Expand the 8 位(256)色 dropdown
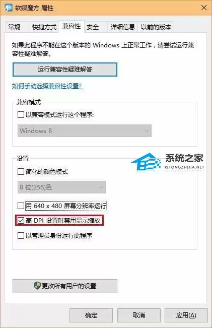This screenshot has height=328, width=212. (x=61, y=187)
